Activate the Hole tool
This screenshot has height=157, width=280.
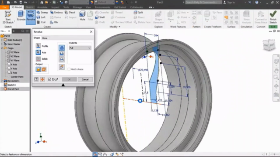(x=82, y=16)
